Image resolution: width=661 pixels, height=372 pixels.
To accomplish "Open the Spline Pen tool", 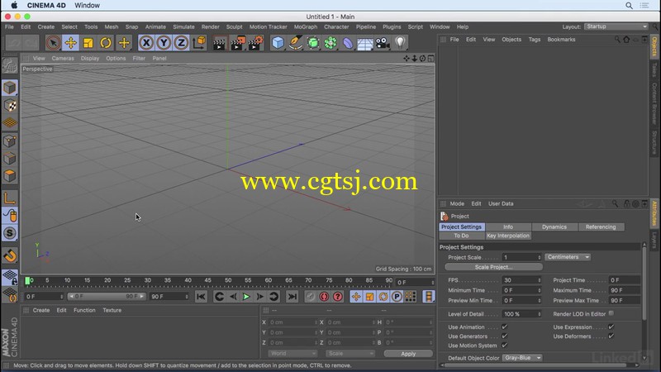I will (296, 43).
